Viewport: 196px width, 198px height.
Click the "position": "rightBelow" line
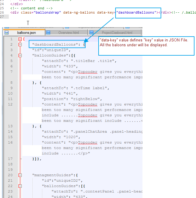tap(72, 99)
